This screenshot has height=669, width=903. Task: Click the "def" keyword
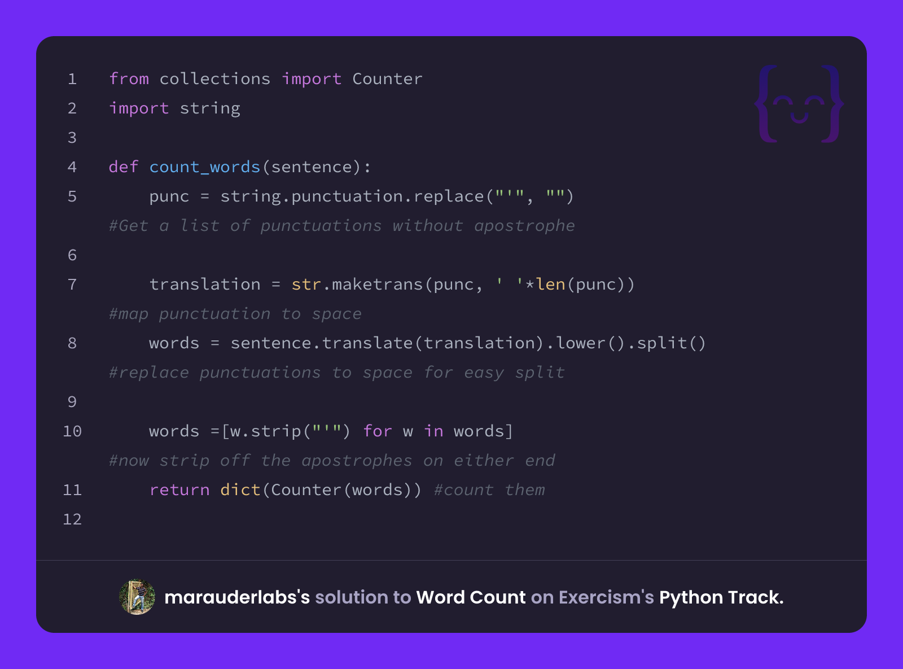coord(124,167)
